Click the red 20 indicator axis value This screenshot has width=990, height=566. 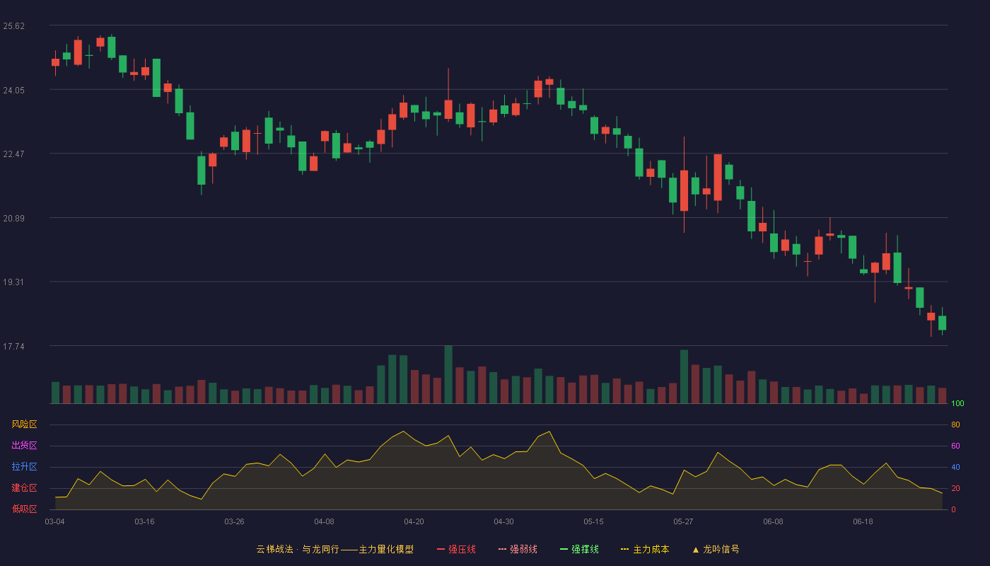tap(955, 488)
